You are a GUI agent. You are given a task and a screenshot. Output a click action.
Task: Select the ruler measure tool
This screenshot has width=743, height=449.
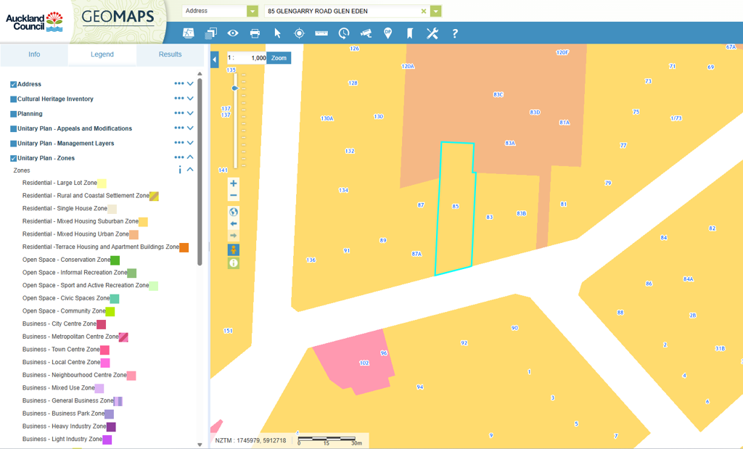click(321, 33)
